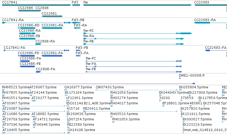
Task: Select the CG32681 gene label
Action: (x=49, y=14)
